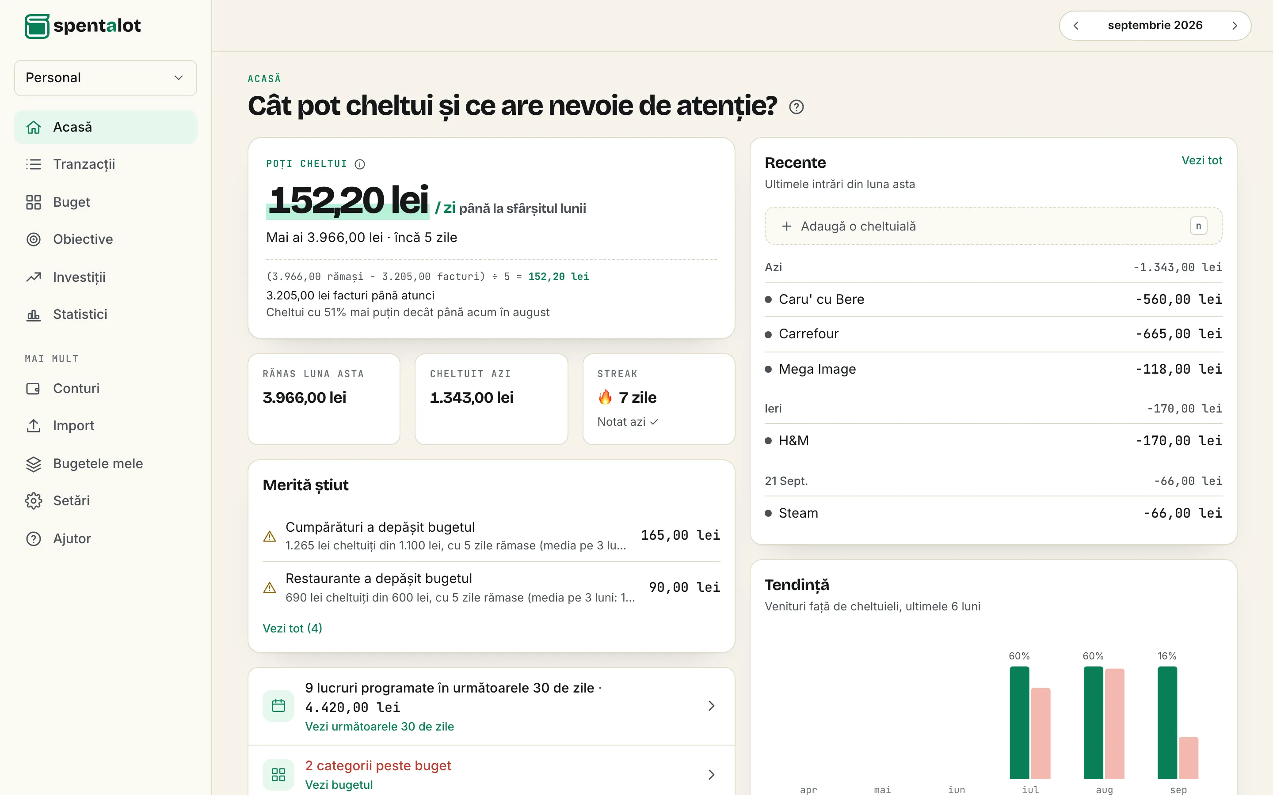Click grid icon by 2 categorii peste buget
Screen dimensions: 1273x795
(278, 775)
